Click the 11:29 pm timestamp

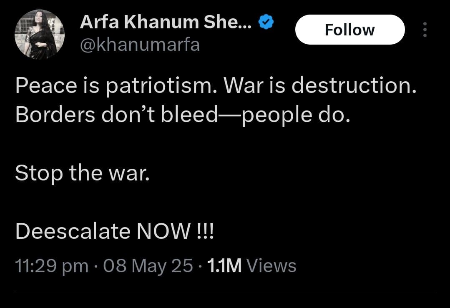coord(51,265)
